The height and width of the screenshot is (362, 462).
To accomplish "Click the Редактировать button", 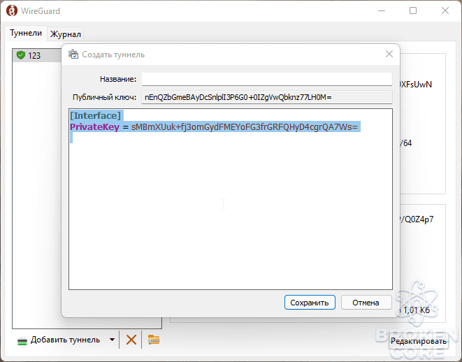I will tap(419, 341).
